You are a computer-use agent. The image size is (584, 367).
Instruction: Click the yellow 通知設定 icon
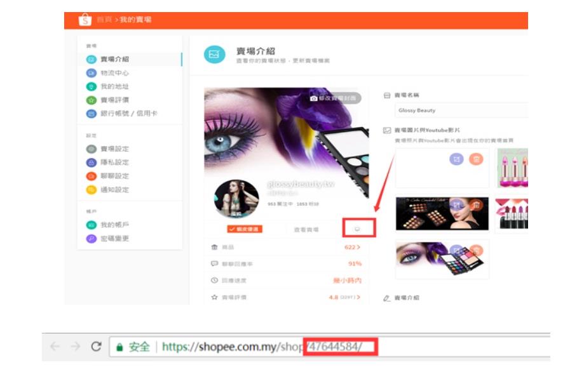(92, 190)
